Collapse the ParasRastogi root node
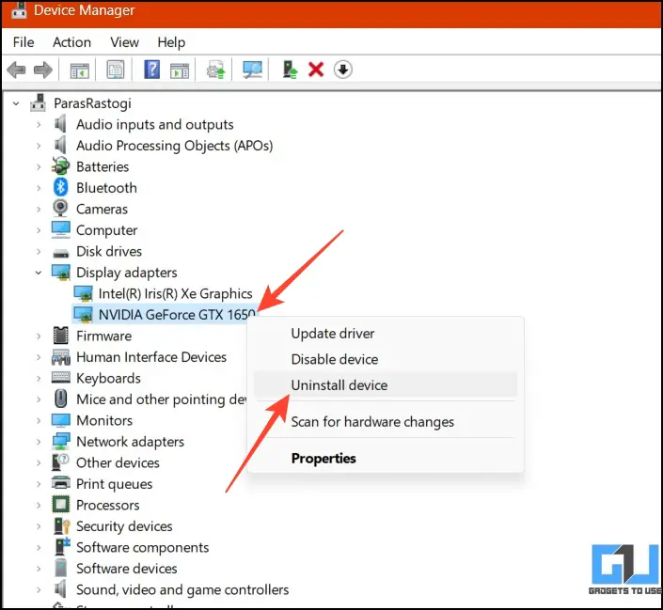Image resolution: width=663 pixels, height=610 pixels. (16, 103)
